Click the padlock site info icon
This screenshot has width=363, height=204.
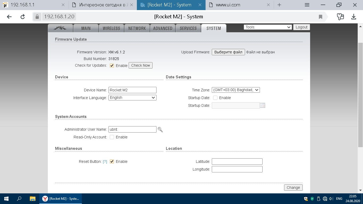click(x=37, y=17)
